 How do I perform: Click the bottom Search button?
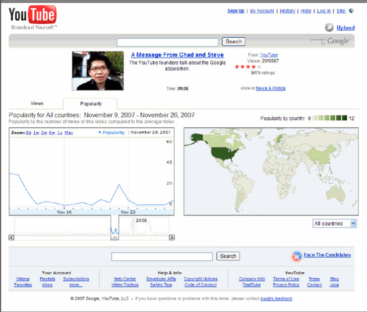point(228,256)
